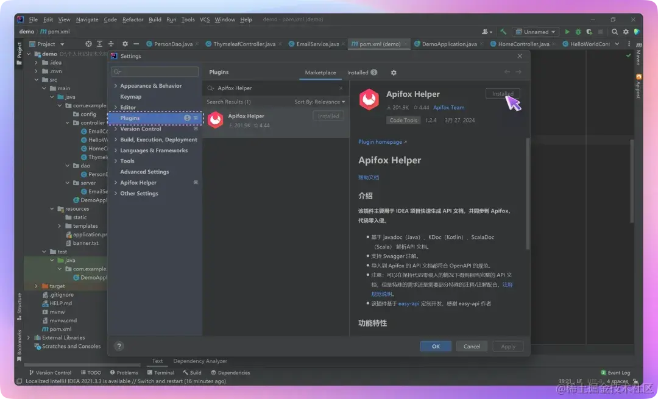
Task: Click the Build tool window button
Action: coord(192,373)
